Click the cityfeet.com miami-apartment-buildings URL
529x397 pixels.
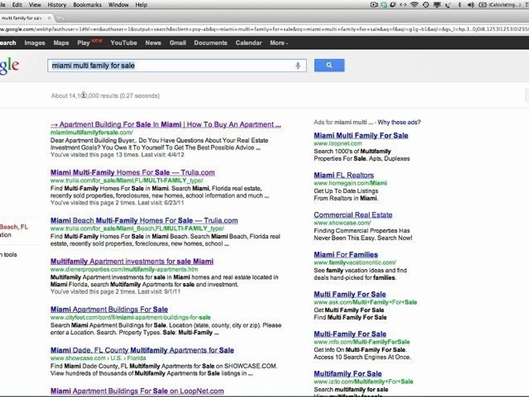(x=131, y=318)
